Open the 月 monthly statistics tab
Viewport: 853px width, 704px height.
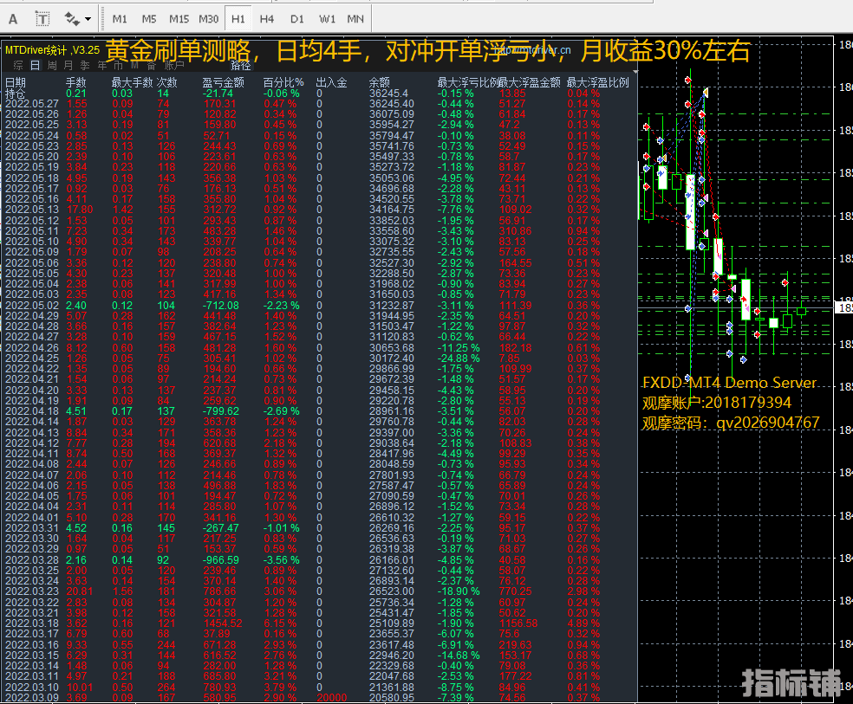68,65
